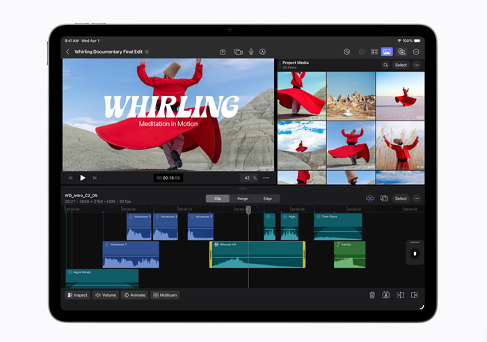Toggle the Multicam button
The image size is (487, 342).
click(x=165, y=295)
